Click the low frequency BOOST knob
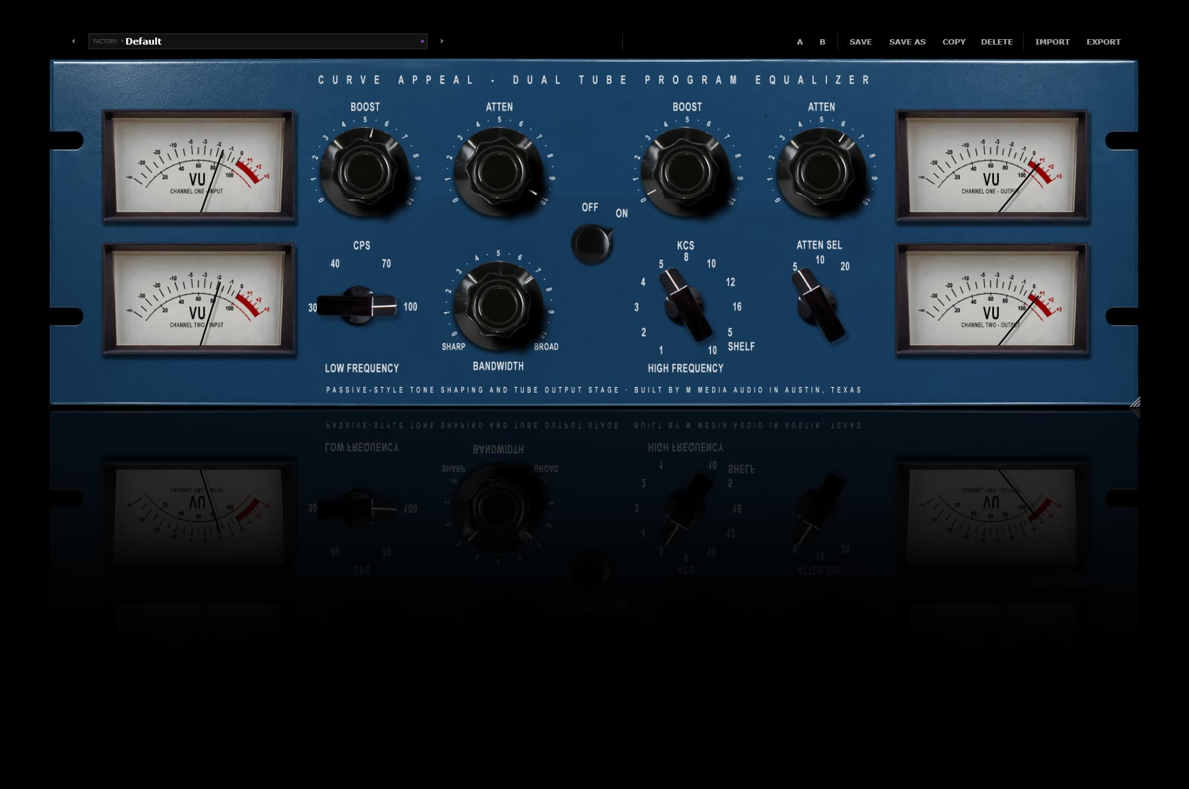 pyautogui.click(x=364, y=171)
